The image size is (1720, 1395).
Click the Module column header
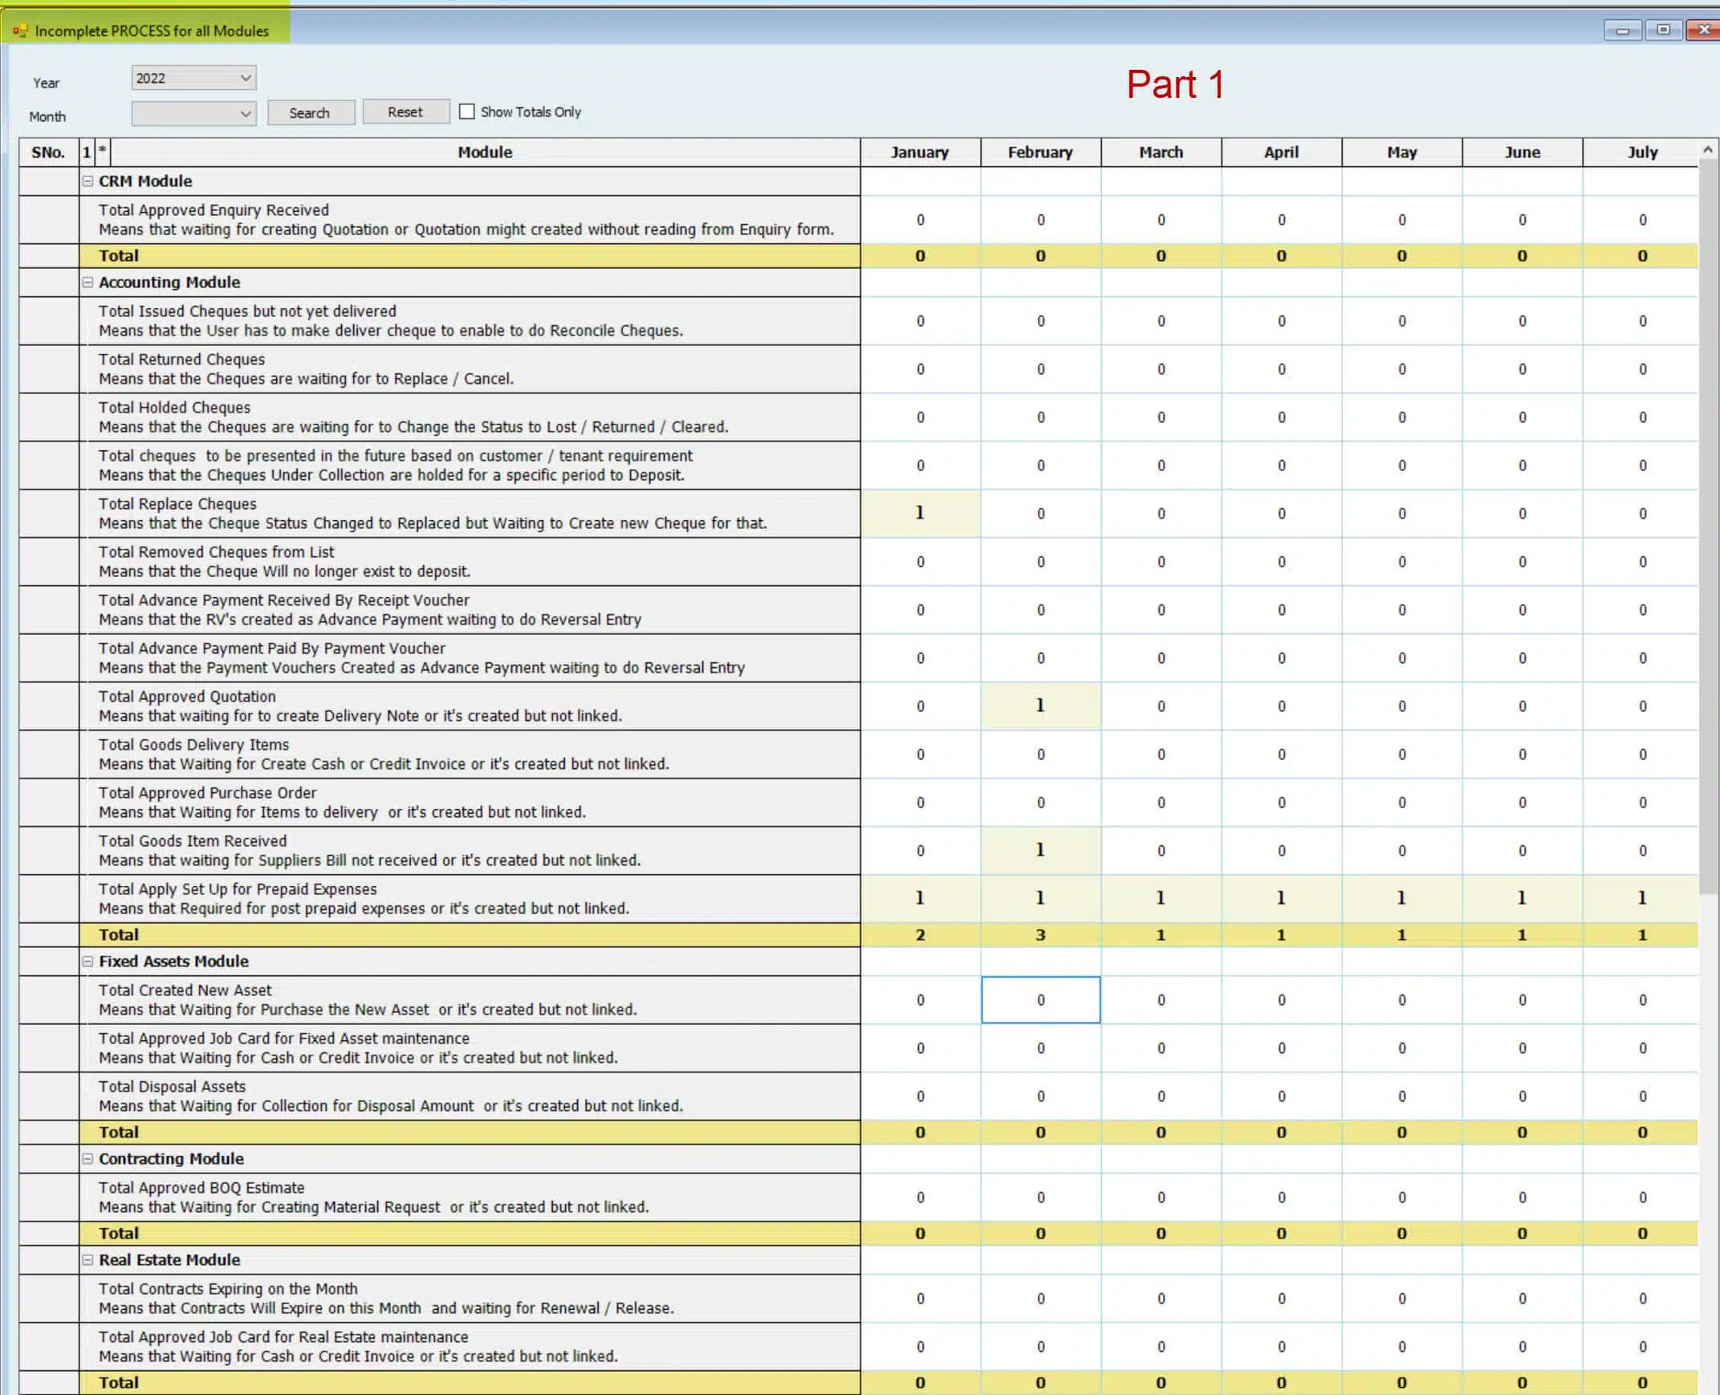click(486, 153)
